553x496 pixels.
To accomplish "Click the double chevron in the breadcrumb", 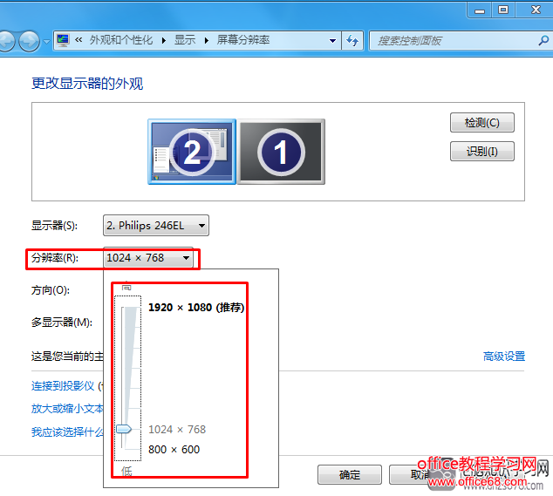I will (79, 40).
